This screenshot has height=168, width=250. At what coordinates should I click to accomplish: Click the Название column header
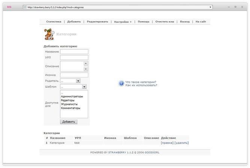coord(57,138)
